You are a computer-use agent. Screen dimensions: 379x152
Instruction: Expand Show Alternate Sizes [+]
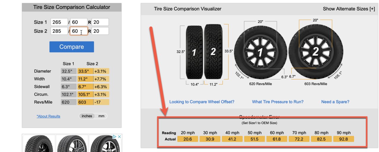coord(349,9)
